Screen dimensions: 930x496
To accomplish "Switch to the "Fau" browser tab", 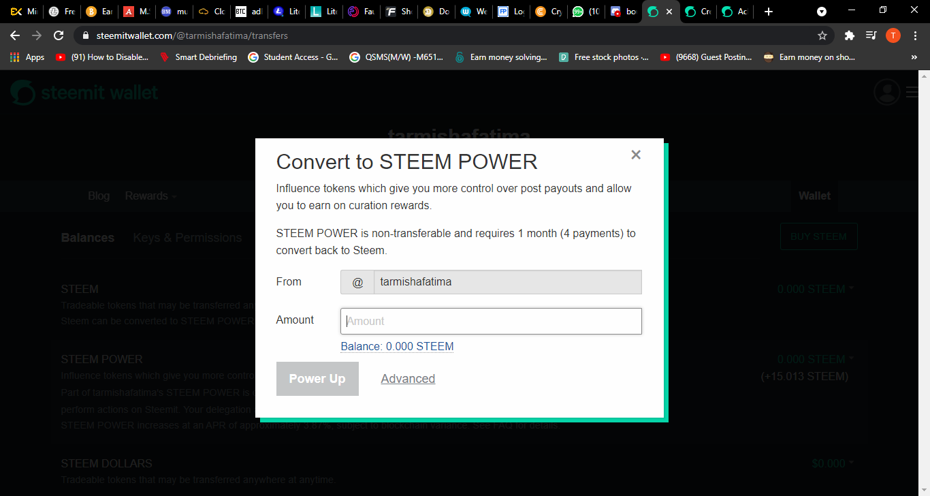I will coord(361,12).
